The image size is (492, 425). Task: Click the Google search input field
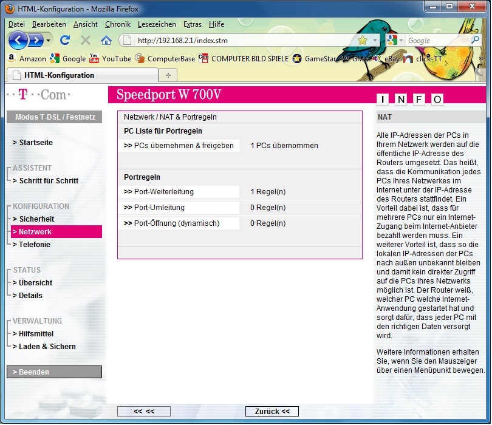(x=437, y=41)
